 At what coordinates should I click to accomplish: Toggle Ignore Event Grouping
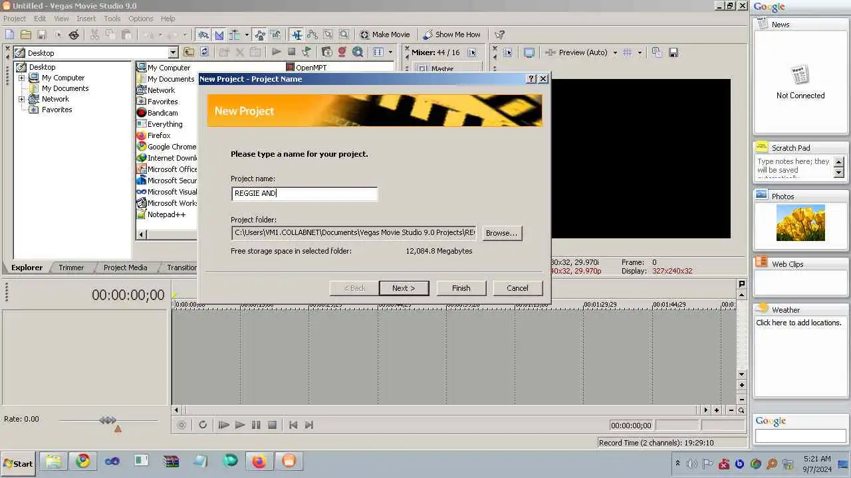click(276, 35)
